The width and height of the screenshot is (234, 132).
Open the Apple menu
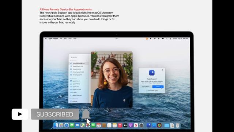click(46, 38)
